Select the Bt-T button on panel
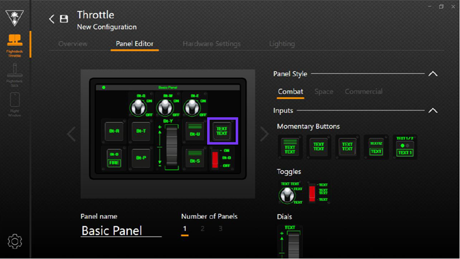 tap(141, 131)
